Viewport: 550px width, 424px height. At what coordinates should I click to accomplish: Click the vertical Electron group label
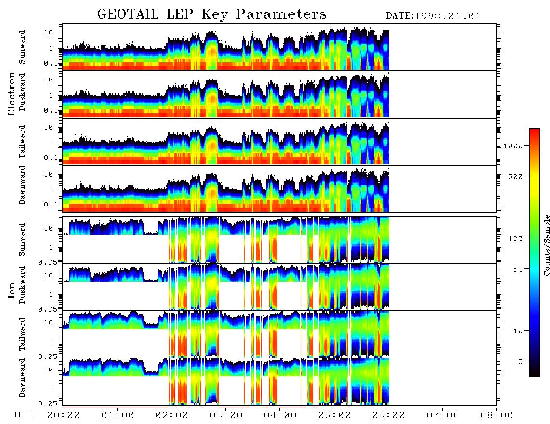pos(11,93)
